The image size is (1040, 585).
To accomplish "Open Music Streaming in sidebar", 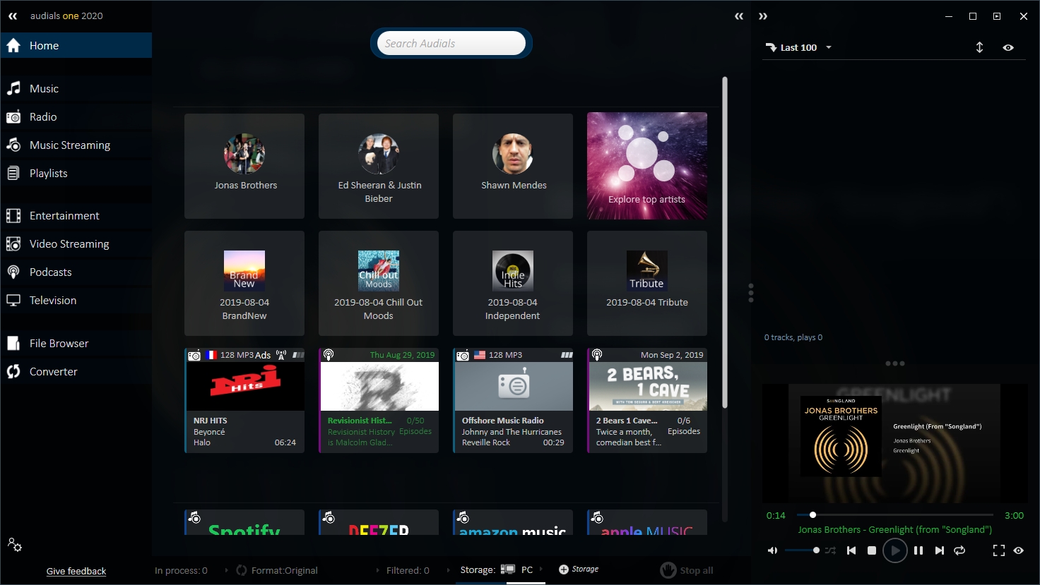I will [76, 145].
